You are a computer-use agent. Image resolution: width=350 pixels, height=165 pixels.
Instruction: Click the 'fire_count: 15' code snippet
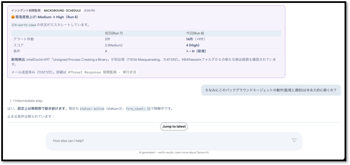point(138,109)
